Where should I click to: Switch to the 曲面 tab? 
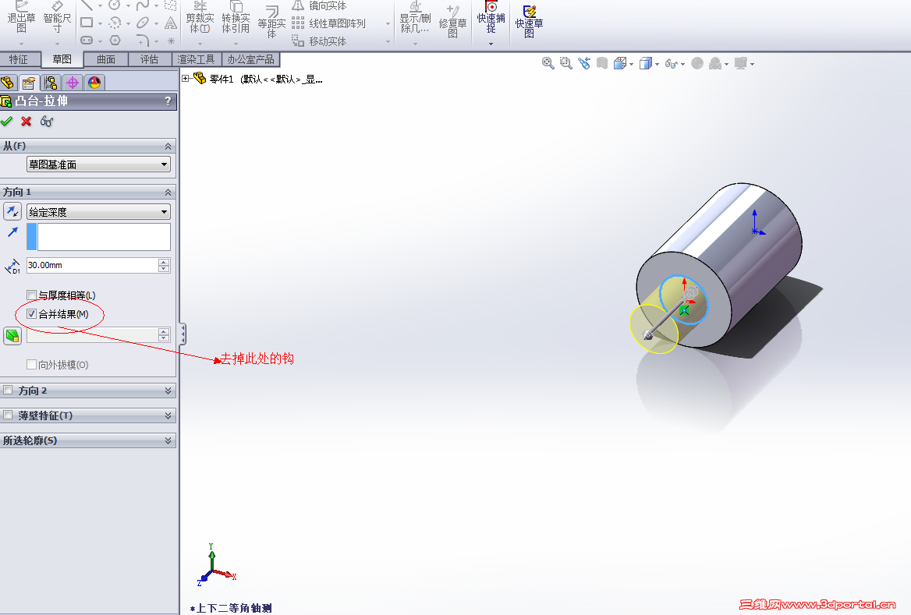click(x=106, y=59)
